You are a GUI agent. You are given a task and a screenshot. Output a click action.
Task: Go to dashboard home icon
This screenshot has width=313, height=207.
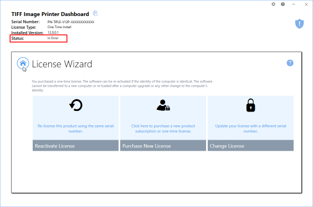pos(23,63)
